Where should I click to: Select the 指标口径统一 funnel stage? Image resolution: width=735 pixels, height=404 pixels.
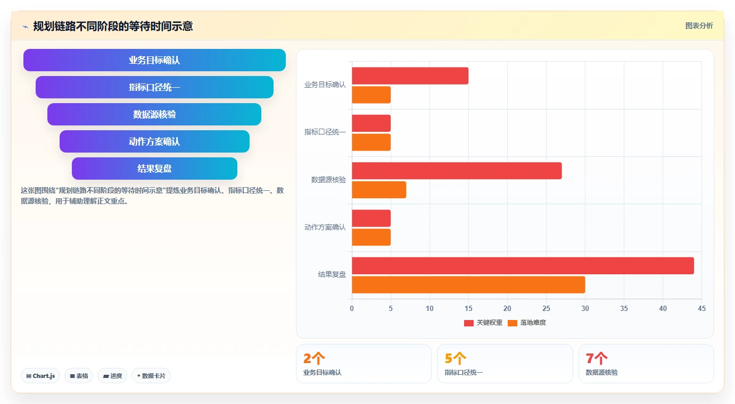(154, 87)
